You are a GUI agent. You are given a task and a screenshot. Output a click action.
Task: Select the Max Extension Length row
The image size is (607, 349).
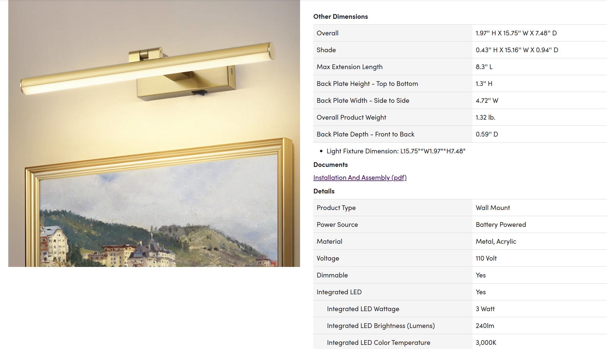tap(460, 67)
